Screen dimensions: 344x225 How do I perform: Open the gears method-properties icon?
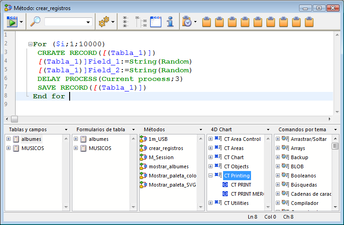click(x=104, y=21)
